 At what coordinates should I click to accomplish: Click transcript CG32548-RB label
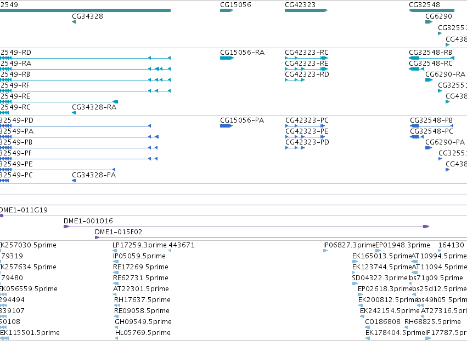pos(431,53)
